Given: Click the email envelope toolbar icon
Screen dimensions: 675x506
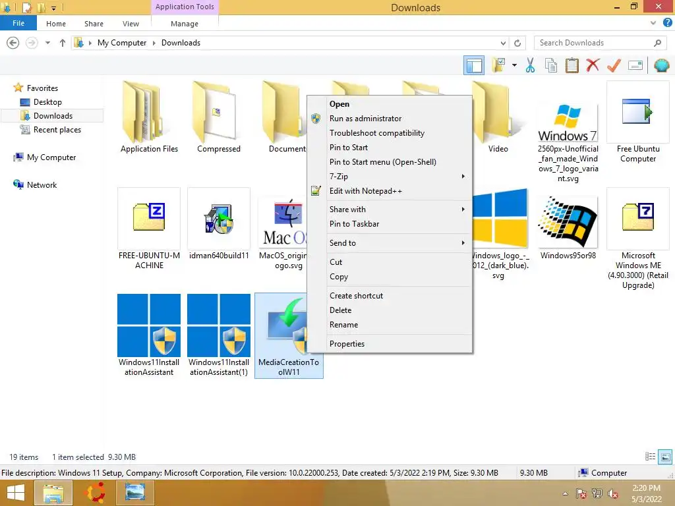Looking at the screenshot, I should (x=635, y=65).
